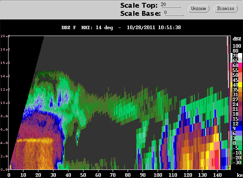Click the '2.0' height axis label
Screen dimensions: 243x178
tap(4, 156)
